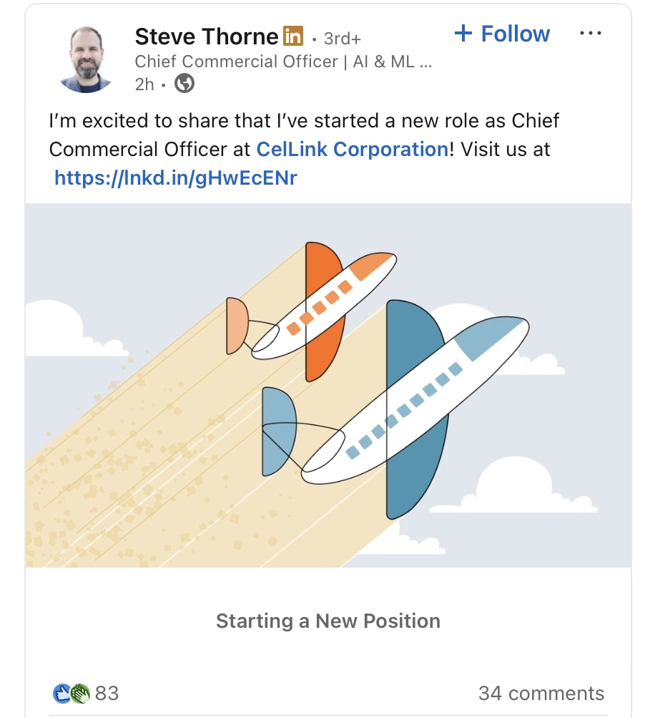Screen dimensions: 645x718
Task: Click the Steve Thorne name link
Action: tap(207, 37)
